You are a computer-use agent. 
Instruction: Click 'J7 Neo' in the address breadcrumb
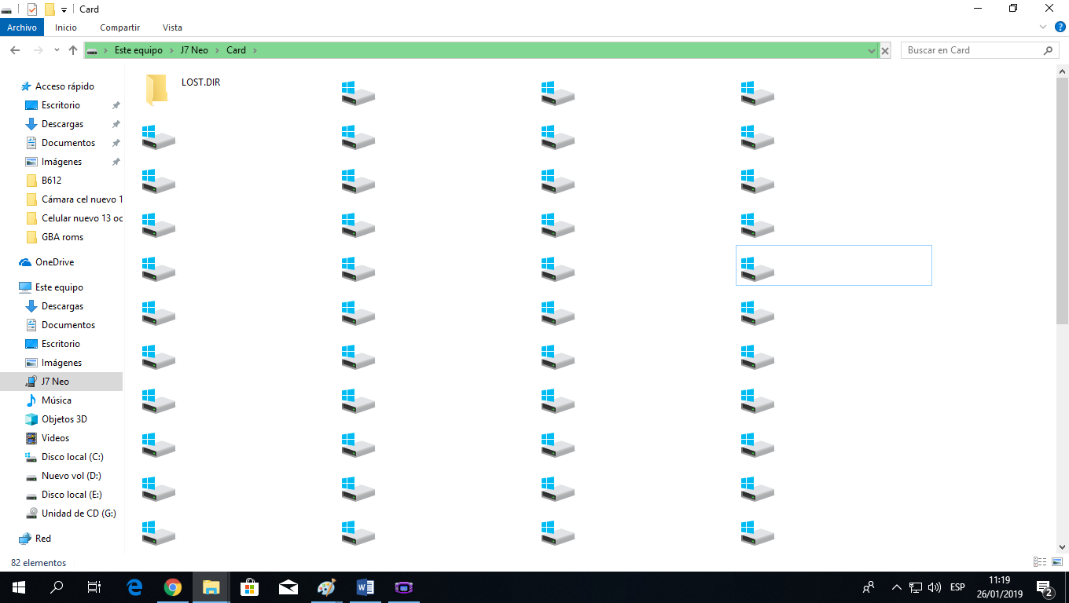(x=194, y=50)
